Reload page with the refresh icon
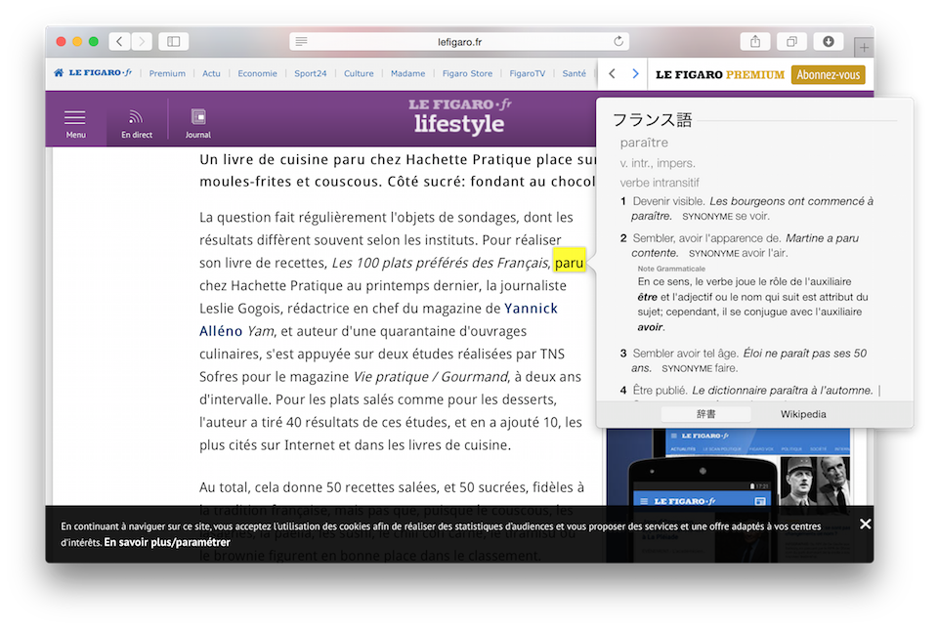938x628 pixels. coord(618,42)
